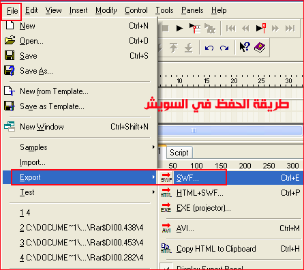Image resolution: width=304 pixels, height=270 pixels.
Task: Open the Help menu
Action: coord(219,10)
